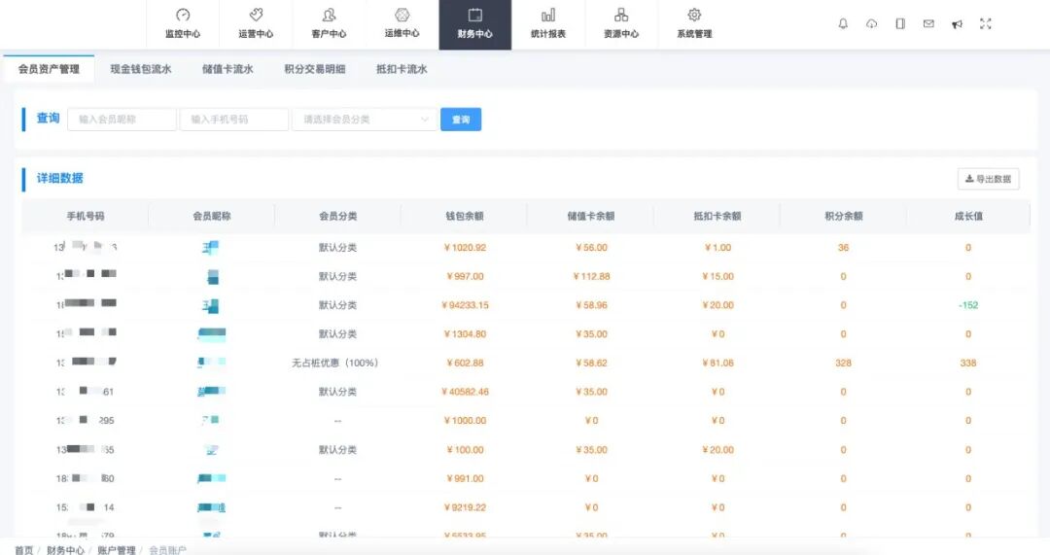Screen dimensions: 1050x555
Task: Open the 运维中心 nav icon
Action: coord(402,15)
